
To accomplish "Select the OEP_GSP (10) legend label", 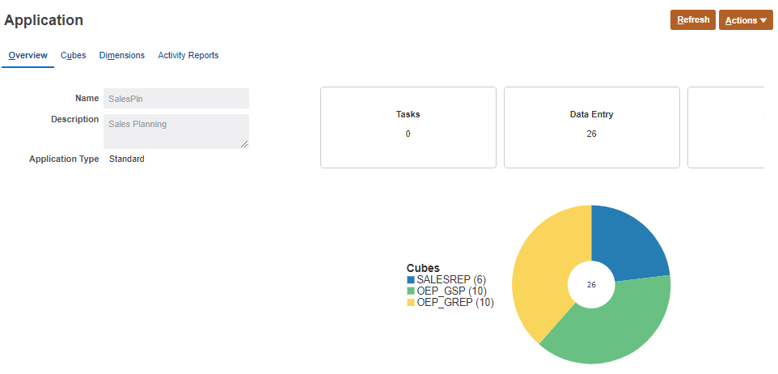I will tap(451, 291).
